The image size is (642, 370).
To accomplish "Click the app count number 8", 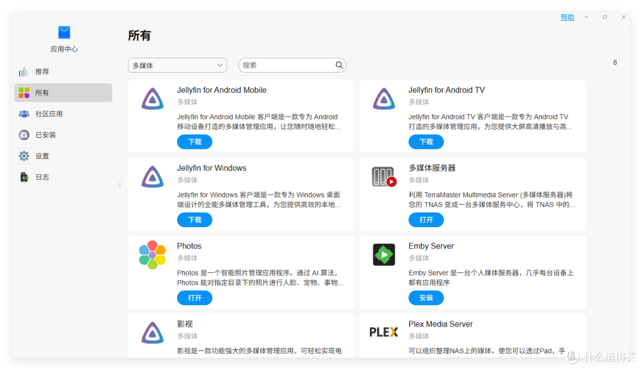I will [x=615, y=62].
